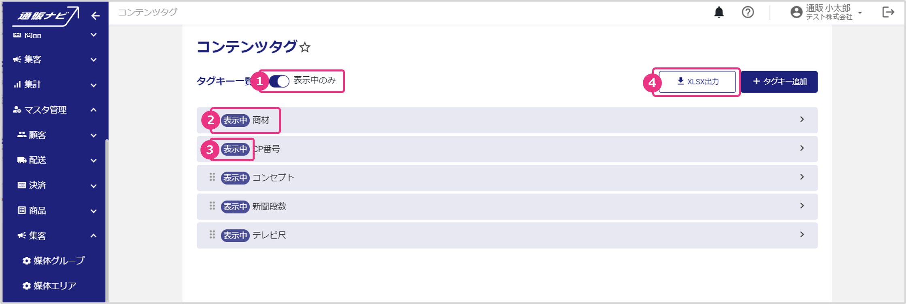
Task: Click the タグキー追加 button
Action: pos(779,82)
